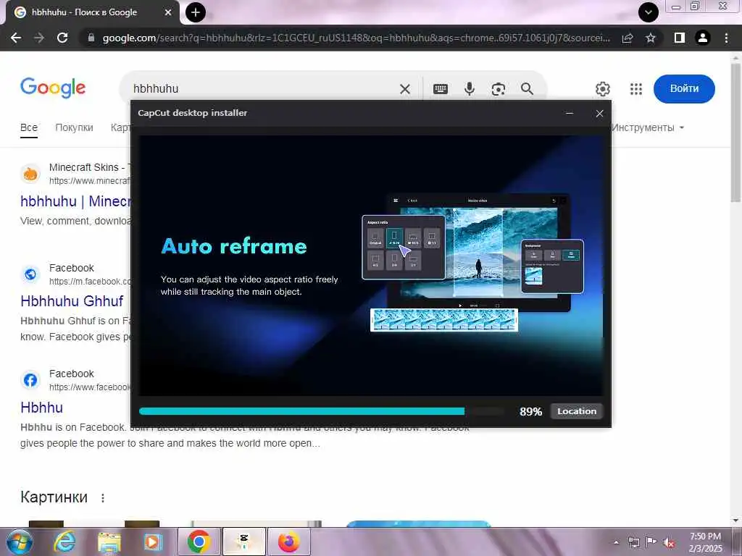Image resolution: width=742 pixels, height=556 pixels.
Task: Open the Hbhhu Facebook result link
Action: [x=41, y=408]
